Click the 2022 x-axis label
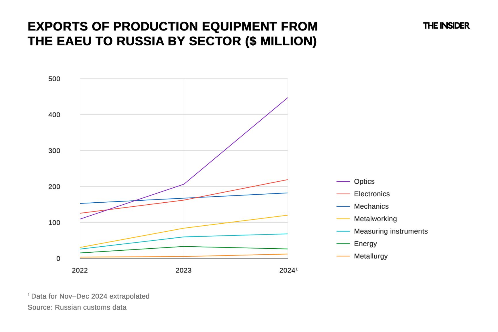 tap(80, 270)
